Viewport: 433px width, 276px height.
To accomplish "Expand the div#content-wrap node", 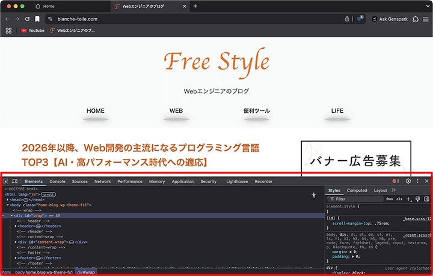I will tap(16, 242).
